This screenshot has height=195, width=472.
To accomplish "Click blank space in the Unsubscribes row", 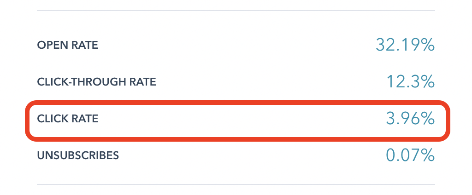I will 249,155.
